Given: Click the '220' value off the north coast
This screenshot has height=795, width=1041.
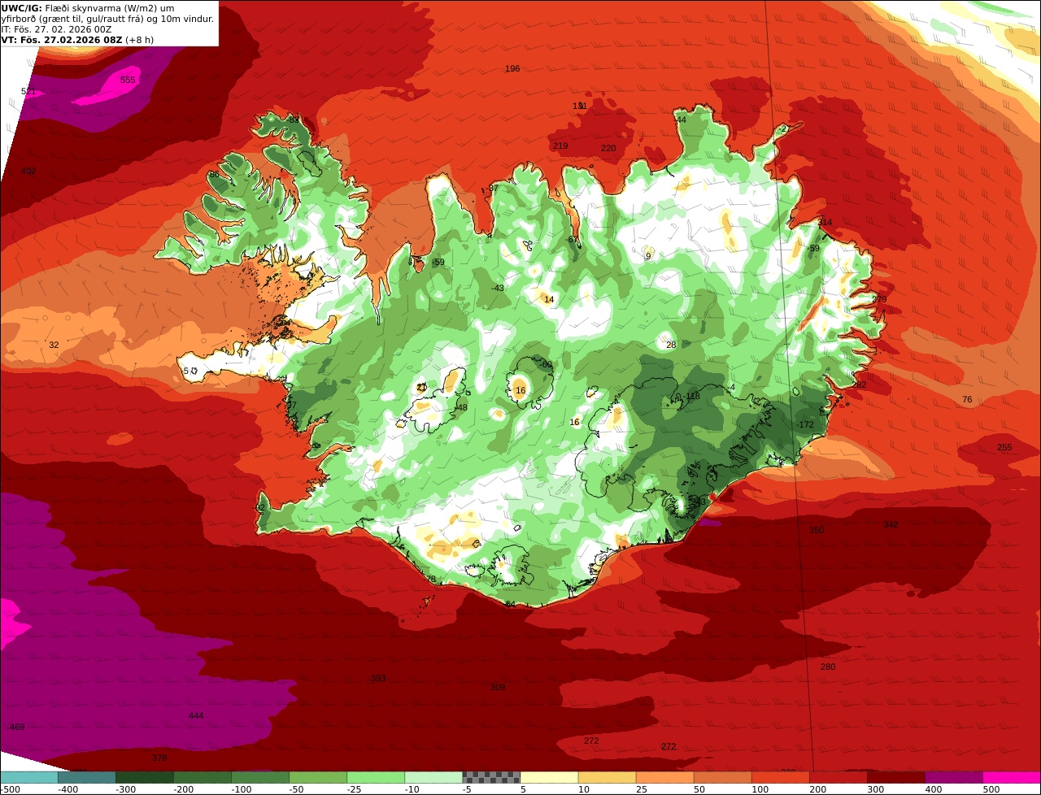Looking at the screenshot, I should click(x=608, y=148).
